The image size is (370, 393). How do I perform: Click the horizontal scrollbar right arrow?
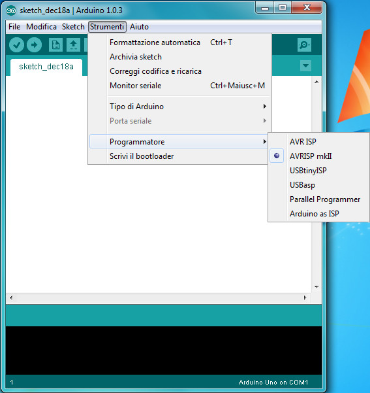pyautogui.click(x=305, y=298)
